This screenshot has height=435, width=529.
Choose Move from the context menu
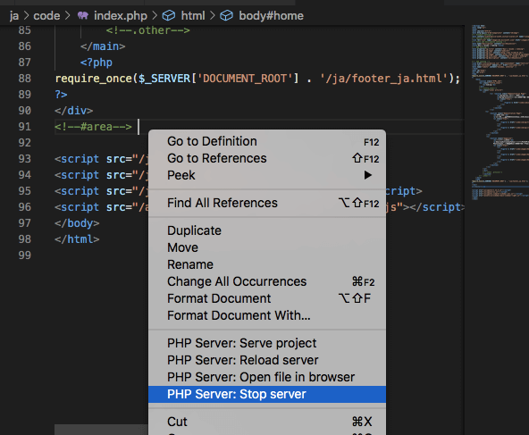(267, 247)
